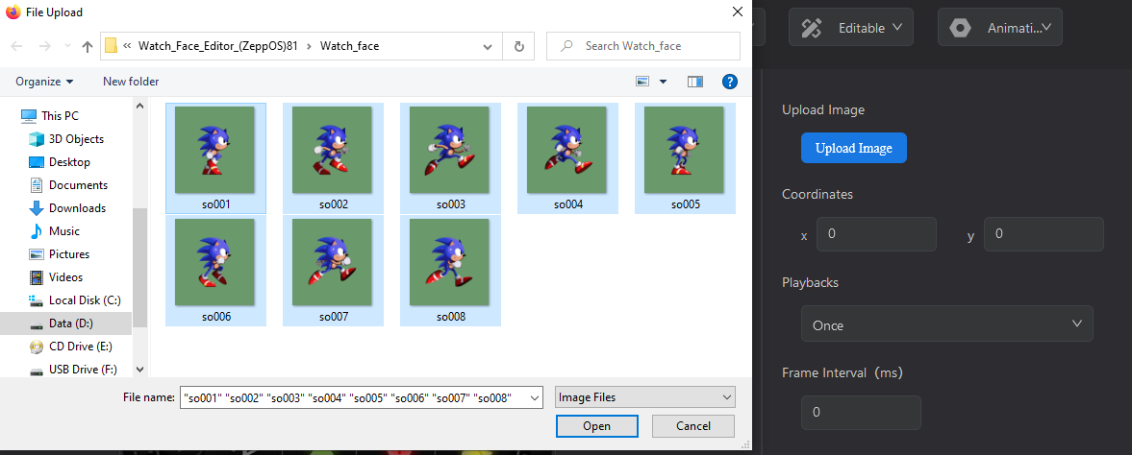Open Pictures in navigation pane
This screenshot has width=1132, height=455.
tap(60, 254)
